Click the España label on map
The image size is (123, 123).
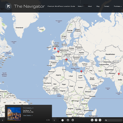coord(54,62)
